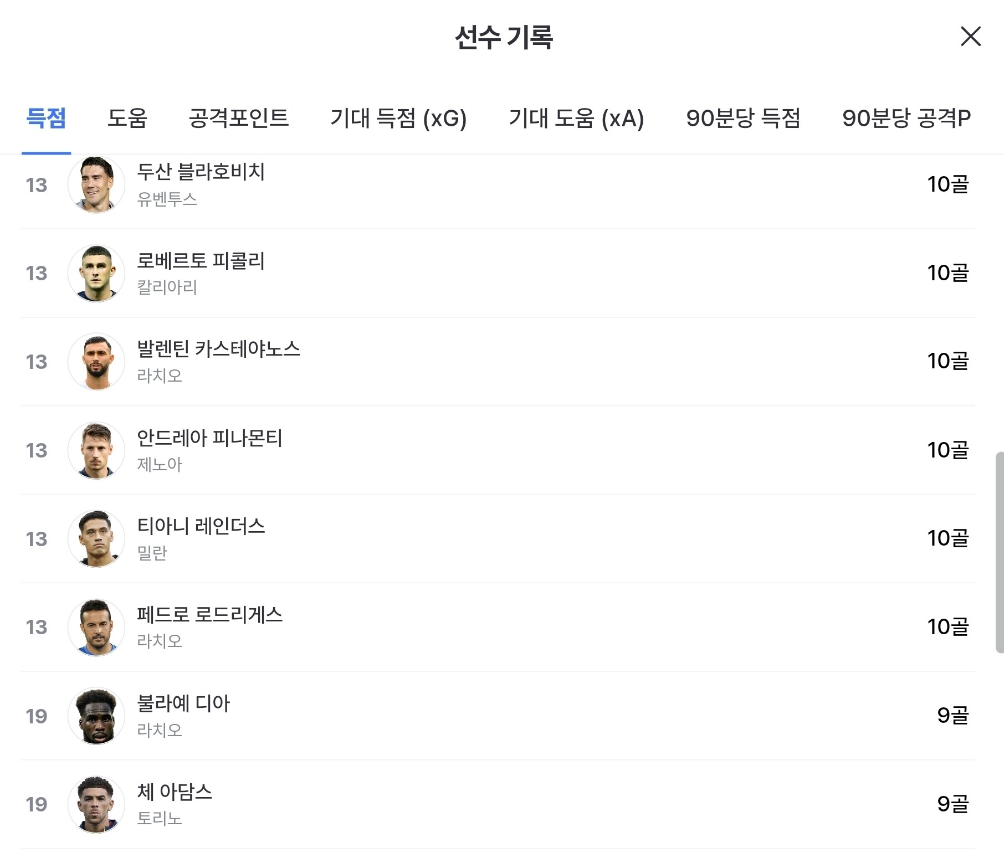Click the vertical scrollbar thumb
Viewport: 1004px width, 853px height.
[x=999, y=552]
